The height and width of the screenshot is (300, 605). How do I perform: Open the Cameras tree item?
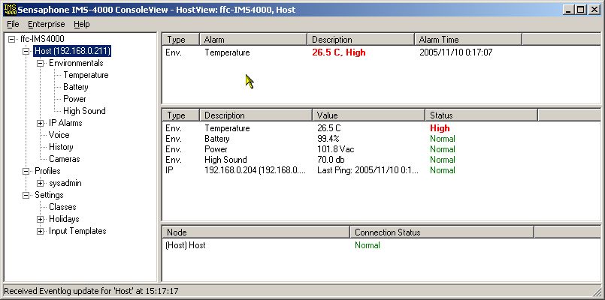[x=64, y=159]
